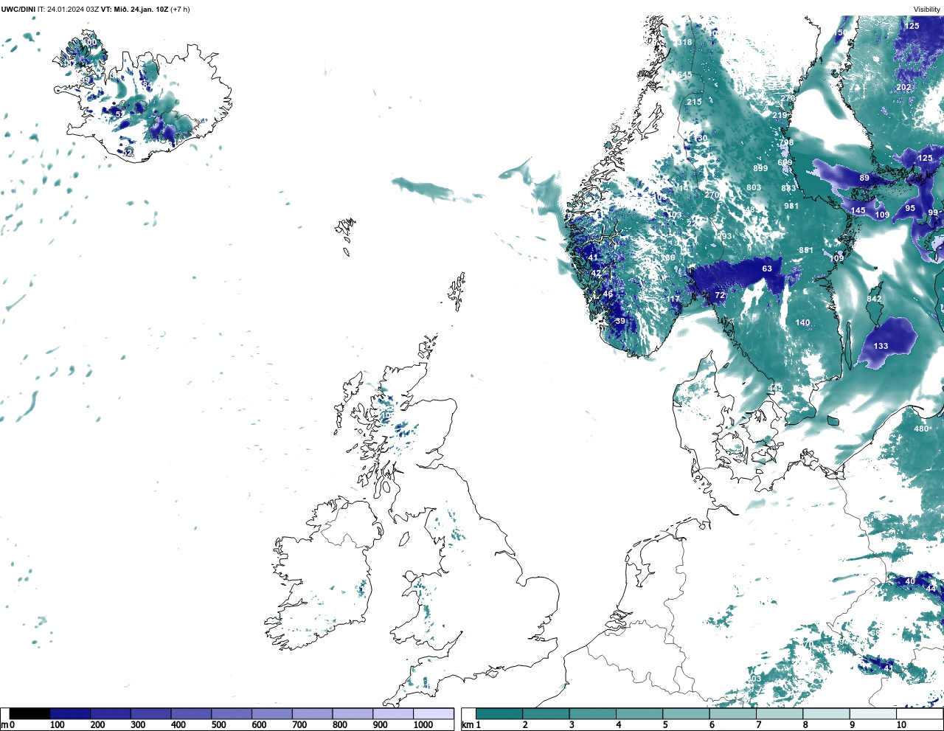Screen dimensions: 944x731
Task: Click the '803' visibility value
Action: point(754,187)
